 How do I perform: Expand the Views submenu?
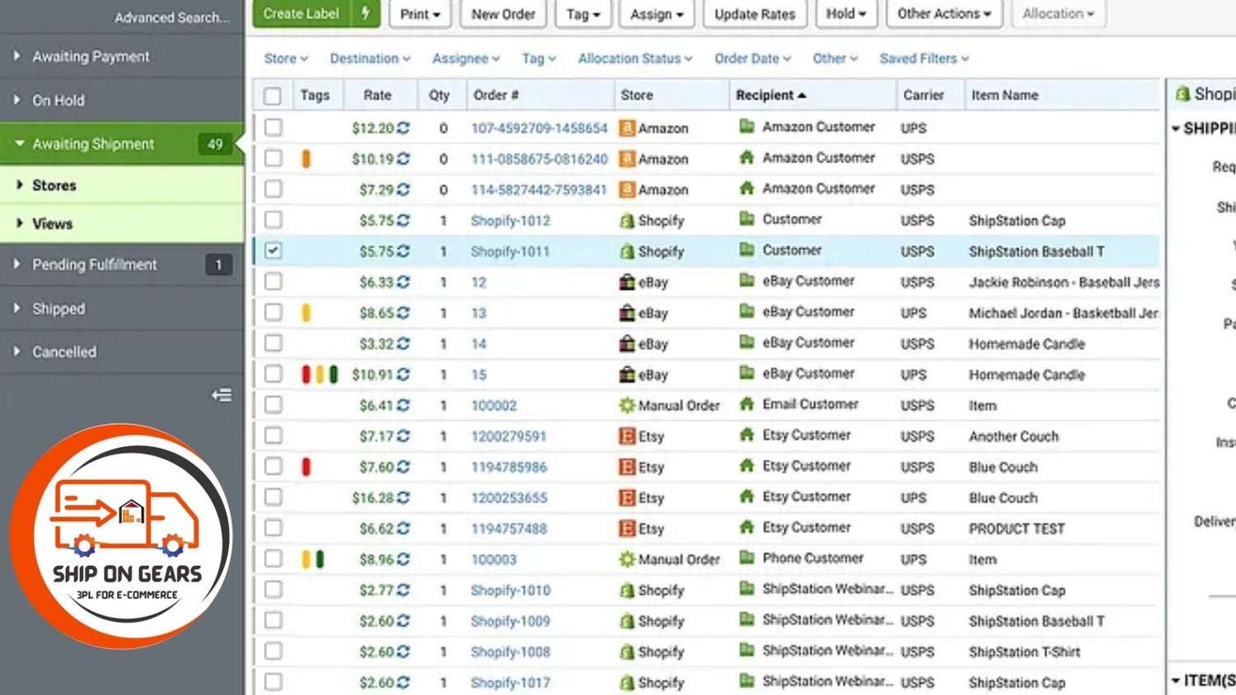click(122, 223)
